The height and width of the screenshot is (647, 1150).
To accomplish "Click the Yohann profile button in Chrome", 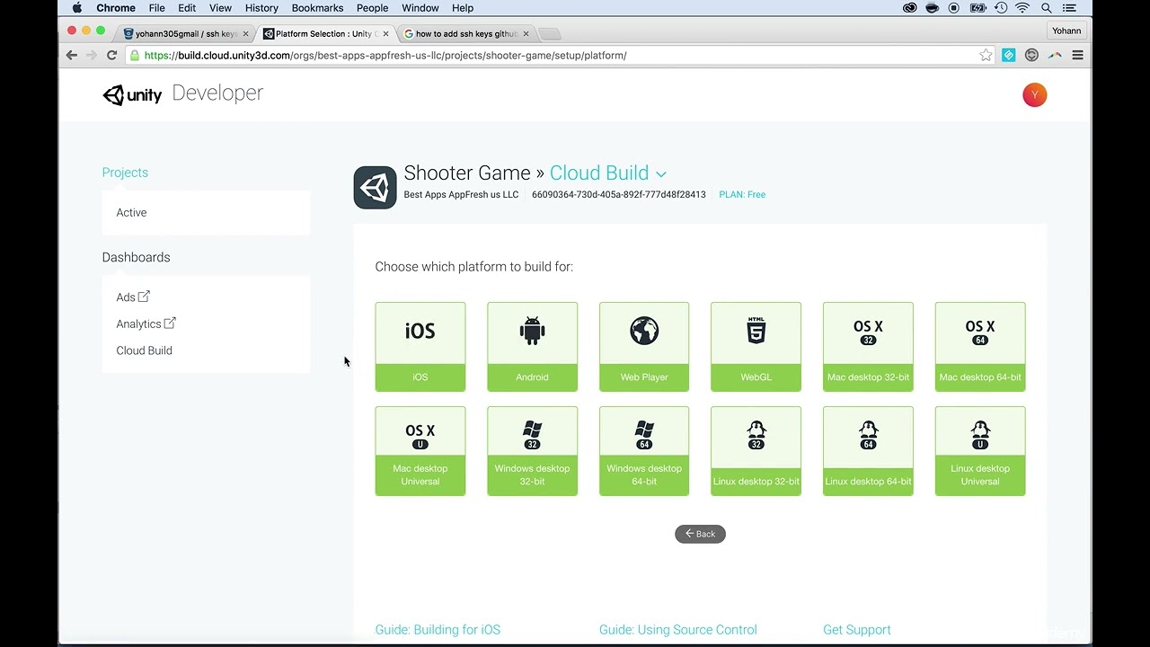I will coord(1066,31).
